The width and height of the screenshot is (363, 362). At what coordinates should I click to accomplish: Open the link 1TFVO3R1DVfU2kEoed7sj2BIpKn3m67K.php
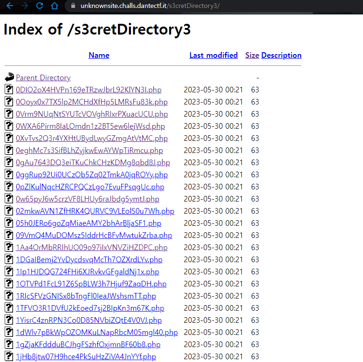click(90, 308)
